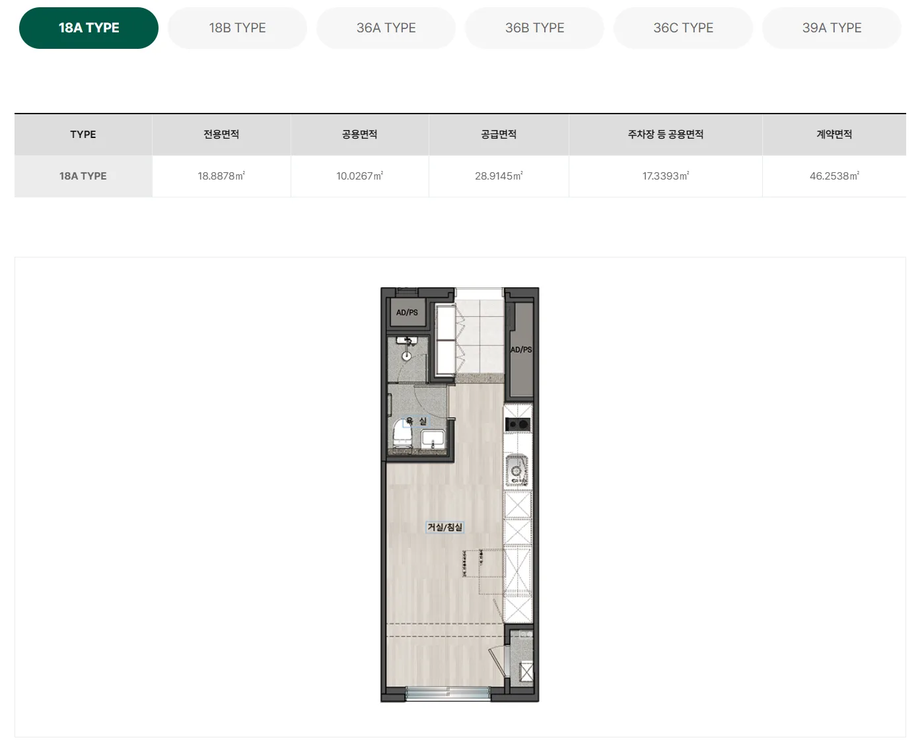Select the 주차장 등 공용면적 header
Viewport: 924px width, 750px height.
pyautogui.click(x=666, y=135)
